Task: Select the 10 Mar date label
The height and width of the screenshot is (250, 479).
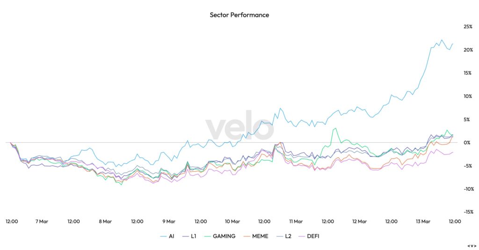Action: pos(232,222)
